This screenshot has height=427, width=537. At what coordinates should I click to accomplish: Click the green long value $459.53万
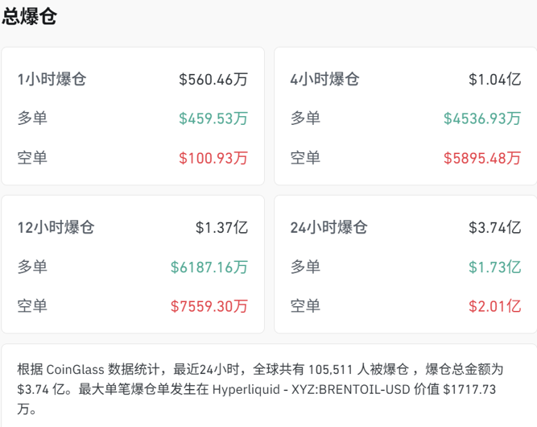213,118
